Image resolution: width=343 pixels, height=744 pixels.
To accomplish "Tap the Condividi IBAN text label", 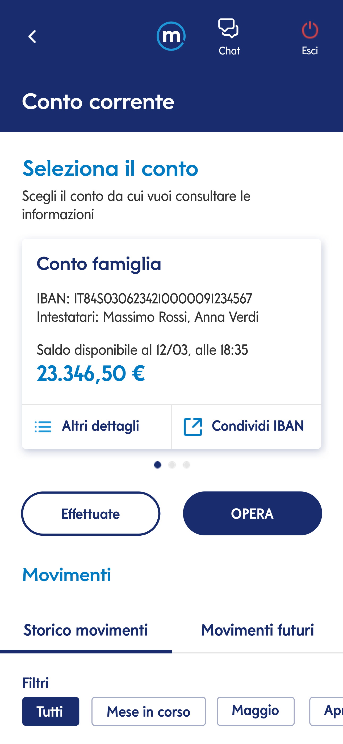I will (258, 426).
